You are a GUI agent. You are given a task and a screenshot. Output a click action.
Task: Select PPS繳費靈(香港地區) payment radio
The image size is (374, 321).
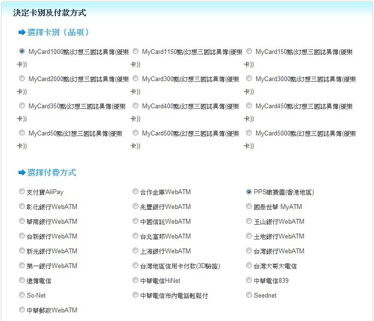tap(249, 192)
